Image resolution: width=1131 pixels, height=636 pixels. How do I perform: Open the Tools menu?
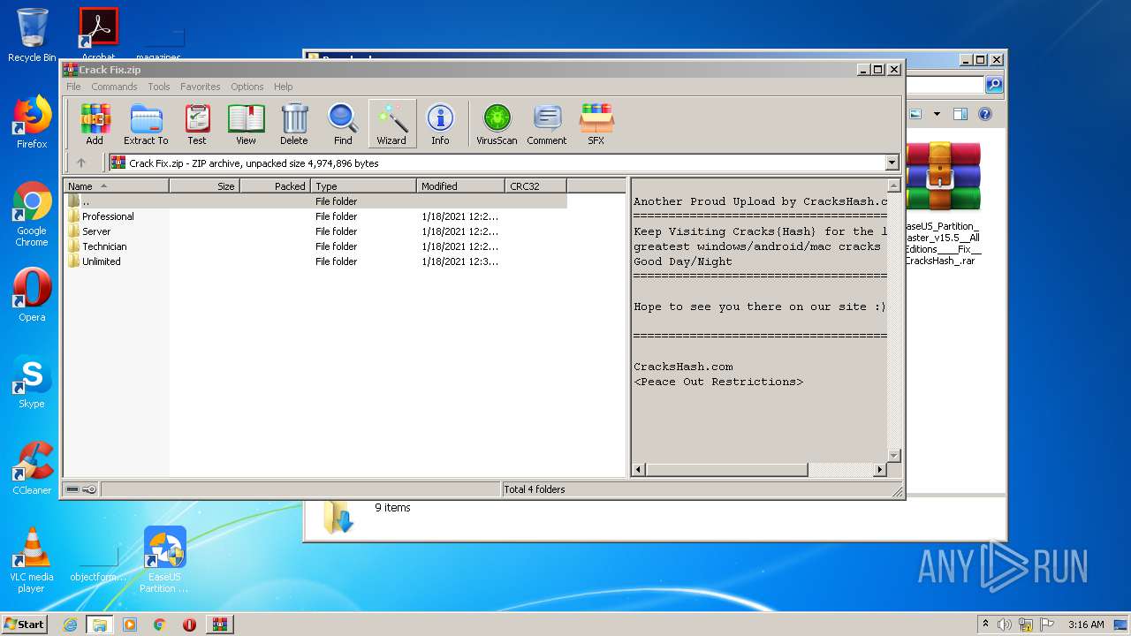[x=159, y=87]
